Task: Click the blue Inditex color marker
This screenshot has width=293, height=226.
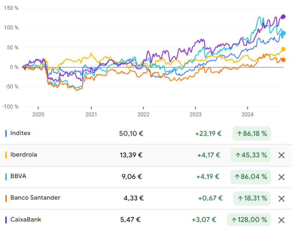Action: (6, 133)
